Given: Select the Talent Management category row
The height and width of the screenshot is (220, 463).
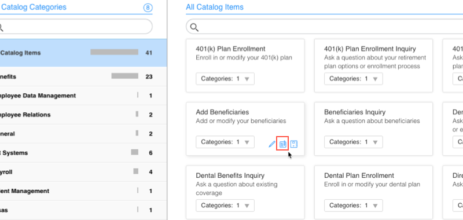Looking at the screenshot, I should pyautogui.click(x=83, y=191).
